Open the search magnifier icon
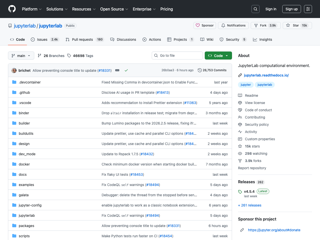The image size is (320, 240). [x=255, y=9]
